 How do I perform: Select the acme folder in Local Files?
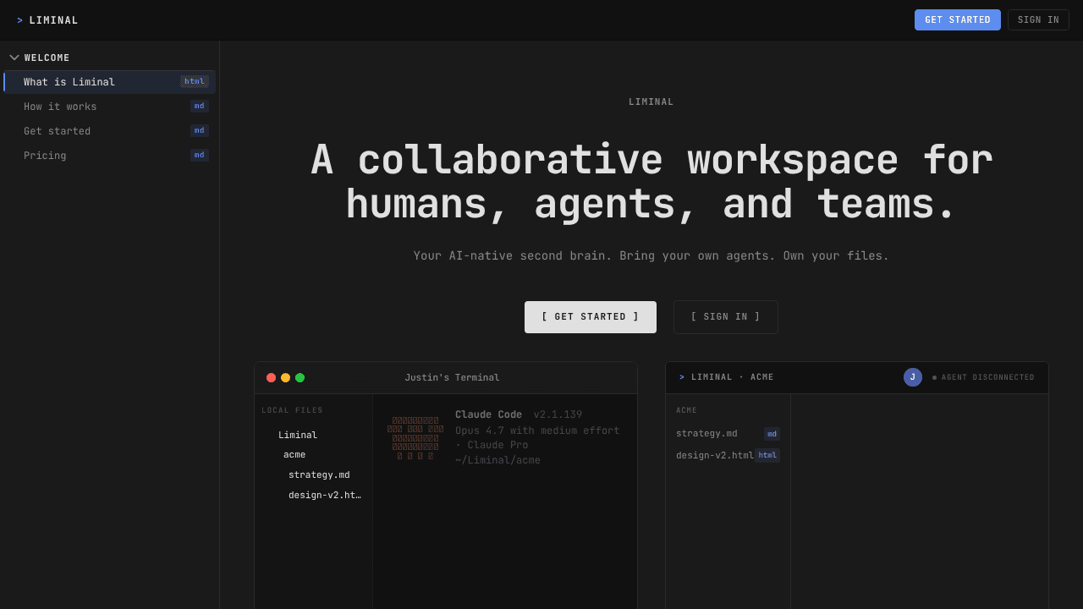(x=294, y=455)
